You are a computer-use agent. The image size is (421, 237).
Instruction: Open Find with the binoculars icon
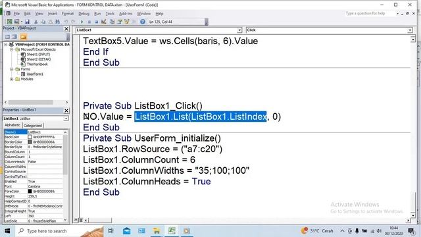click(57, 22)
